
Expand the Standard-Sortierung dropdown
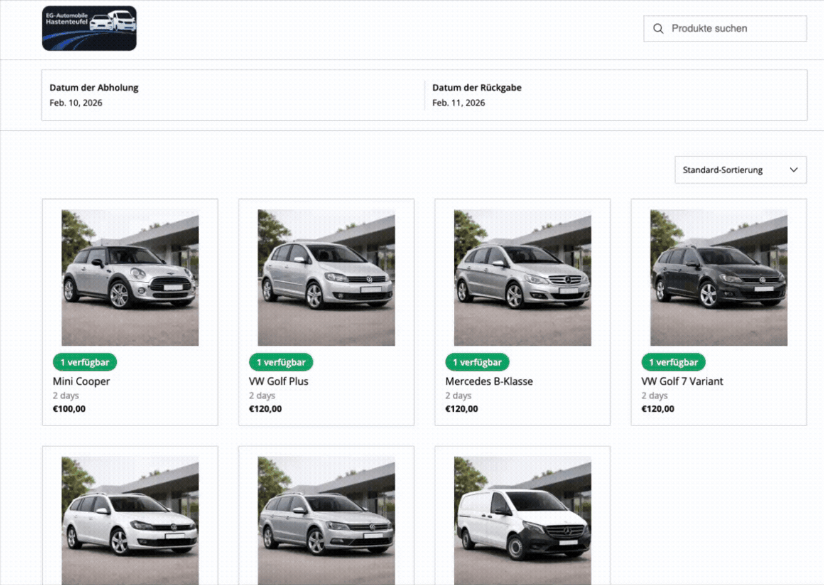click(x=740, y=170)
